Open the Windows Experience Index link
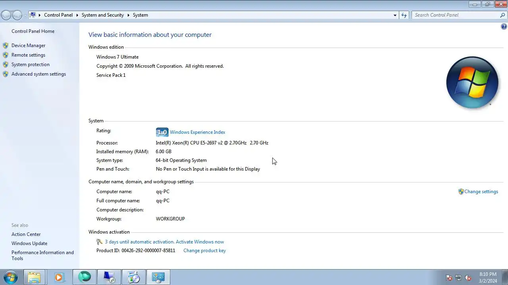This screenshot has width=508, height=285. point(197,132)
